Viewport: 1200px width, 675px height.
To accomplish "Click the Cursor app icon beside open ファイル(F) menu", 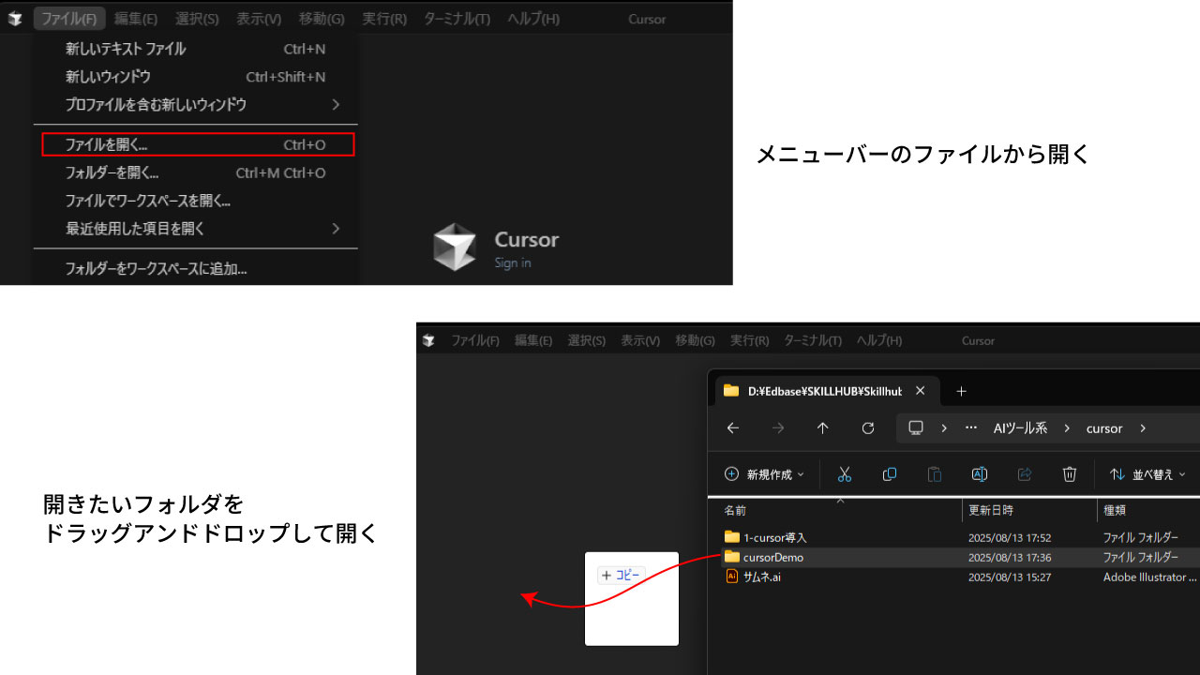I will click(15, 19).
